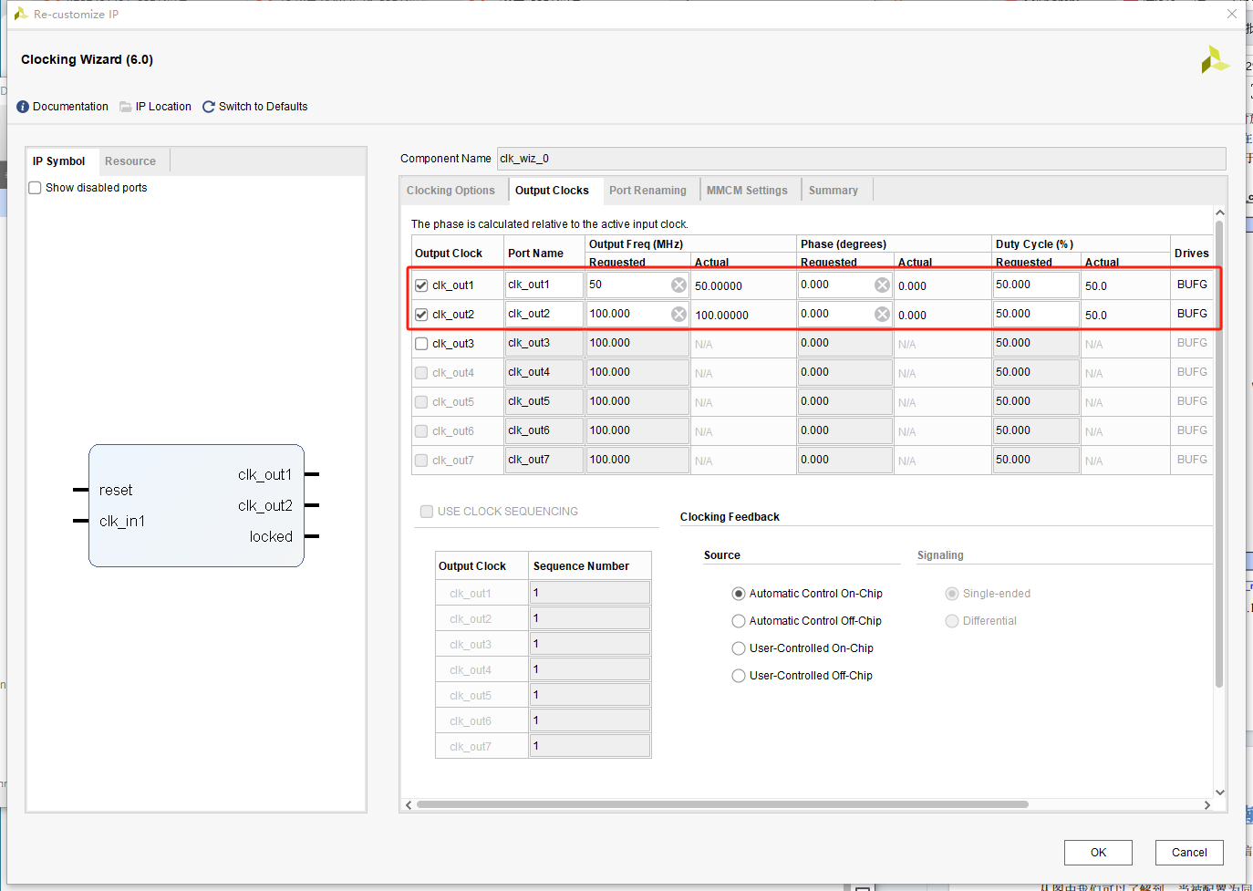The width and height of the screenshot is (1253, 891).
Task: Click the Component Name field clk_wiz_0
Action: [861, 159]
